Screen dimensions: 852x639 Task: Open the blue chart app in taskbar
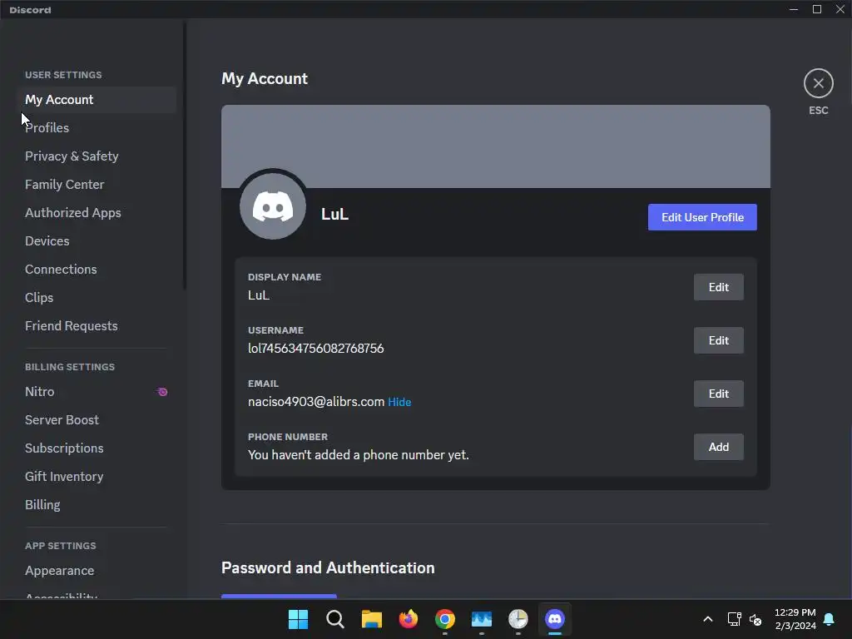point(482,619)
